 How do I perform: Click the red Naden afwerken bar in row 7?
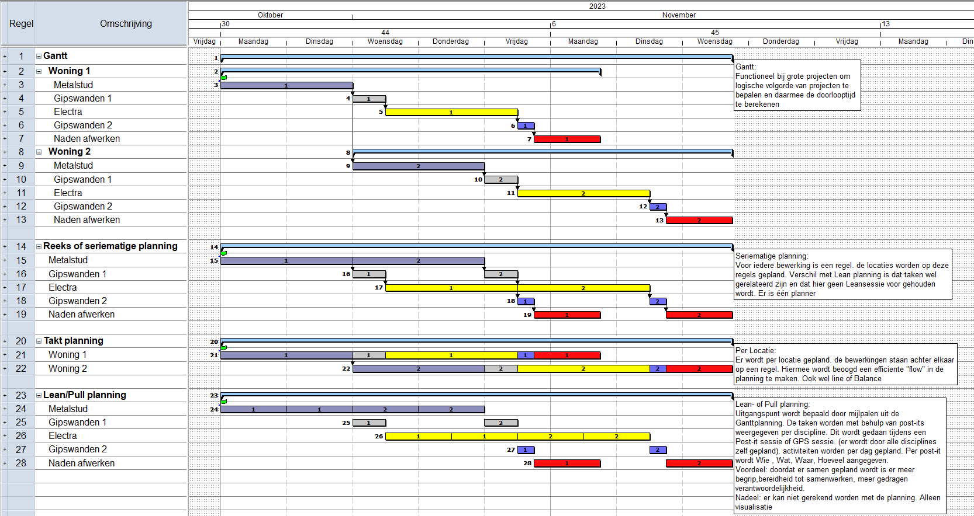click(567, 140)
